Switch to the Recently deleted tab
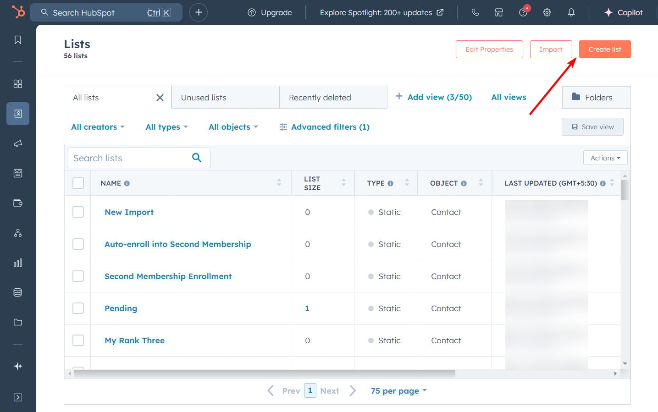Screen dimensions: 658x412 (320, 97)
